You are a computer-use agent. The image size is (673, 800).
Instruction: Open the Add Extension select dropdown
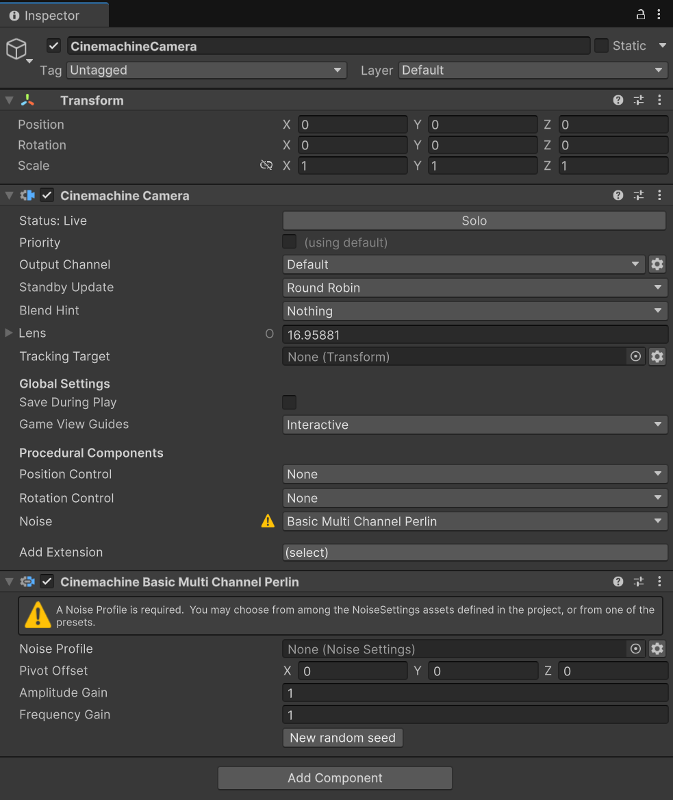point(475,553)
